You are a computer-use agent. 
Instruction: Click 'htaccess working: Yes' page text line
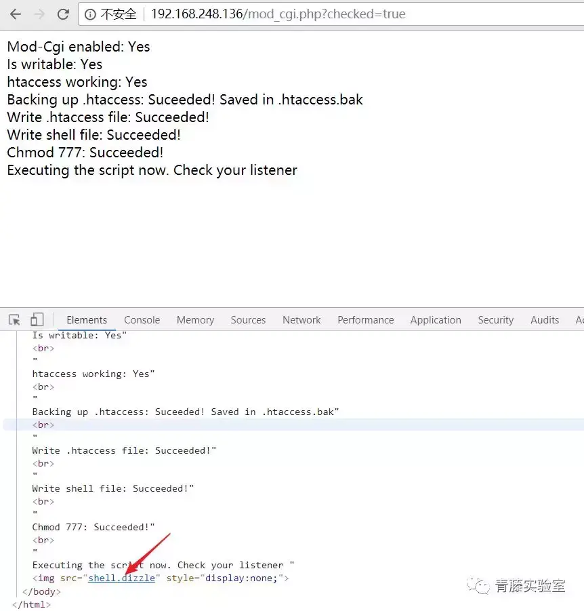77,82
